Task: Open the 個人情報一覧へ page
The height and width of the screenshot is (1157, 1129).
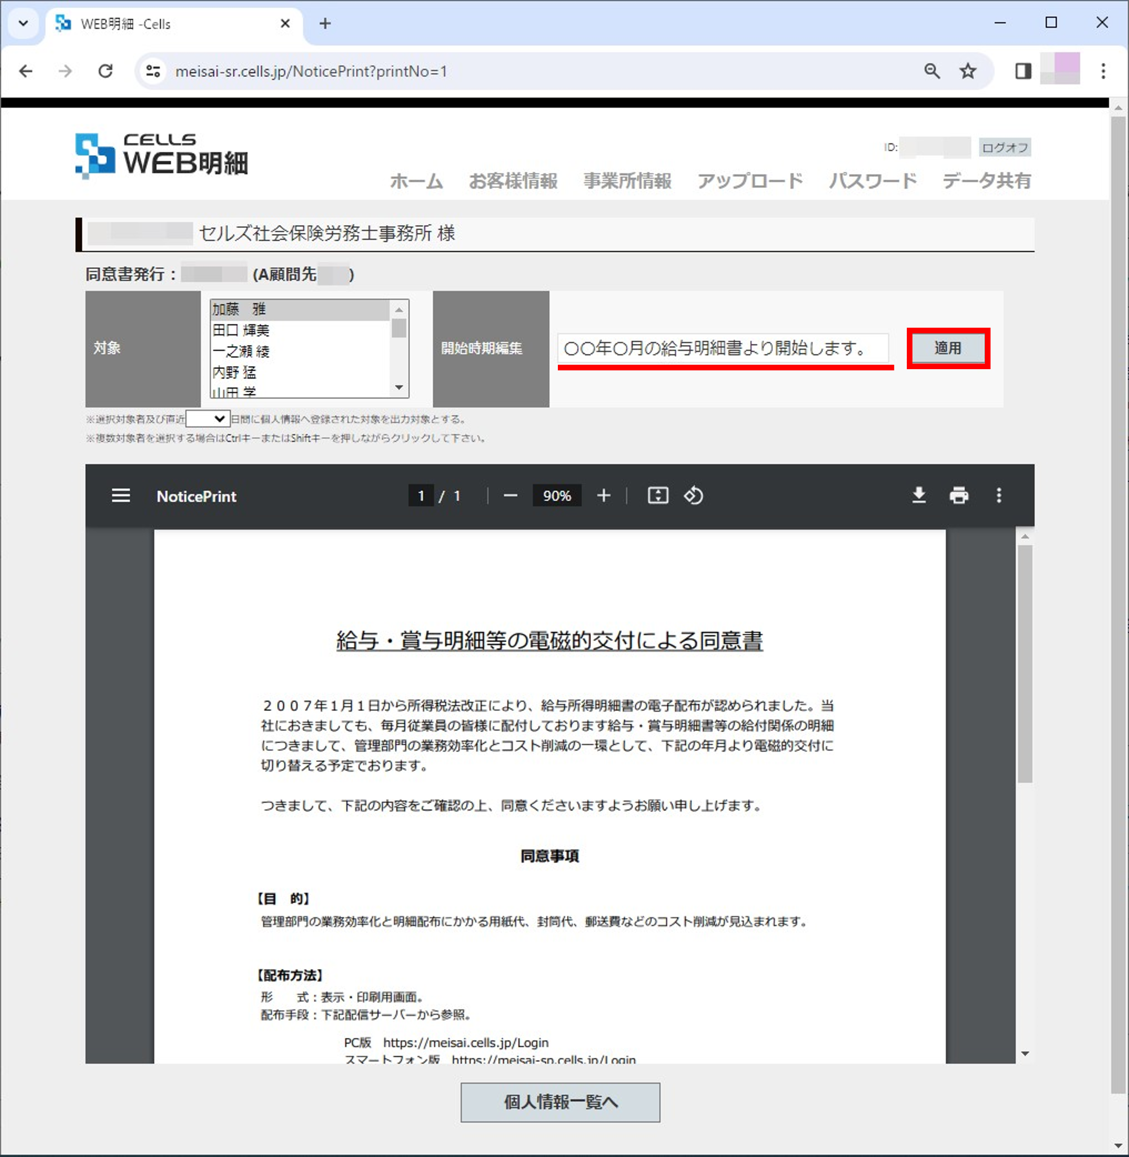Action: (x=560, y=1102)
